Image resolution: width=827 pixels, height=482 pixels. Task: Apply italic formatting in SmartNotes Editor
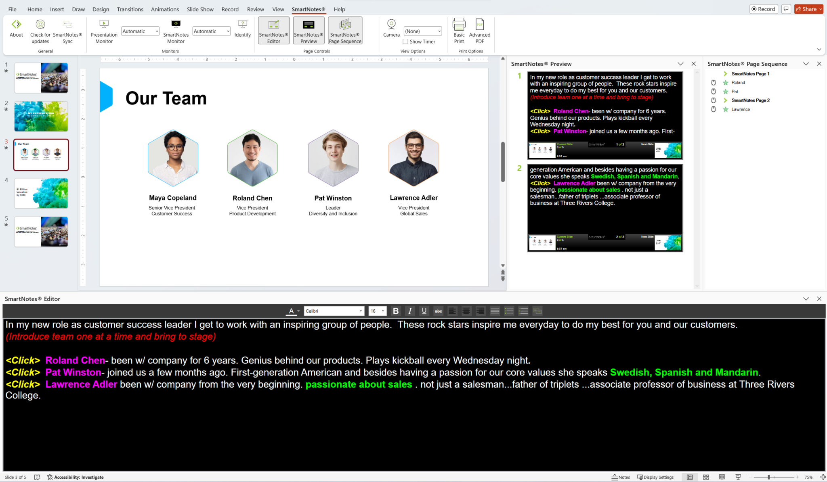point(410,311)
